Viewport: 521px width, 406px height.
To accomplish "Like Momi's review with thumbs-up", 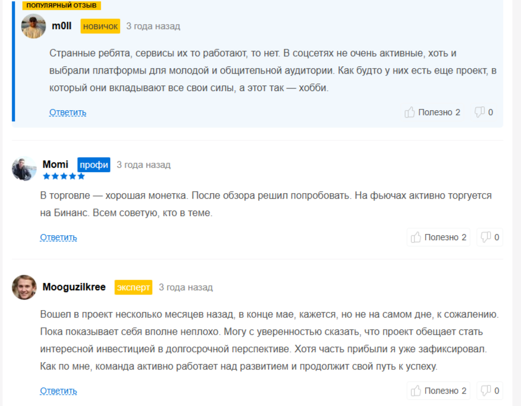I will [x=416, y=237].
